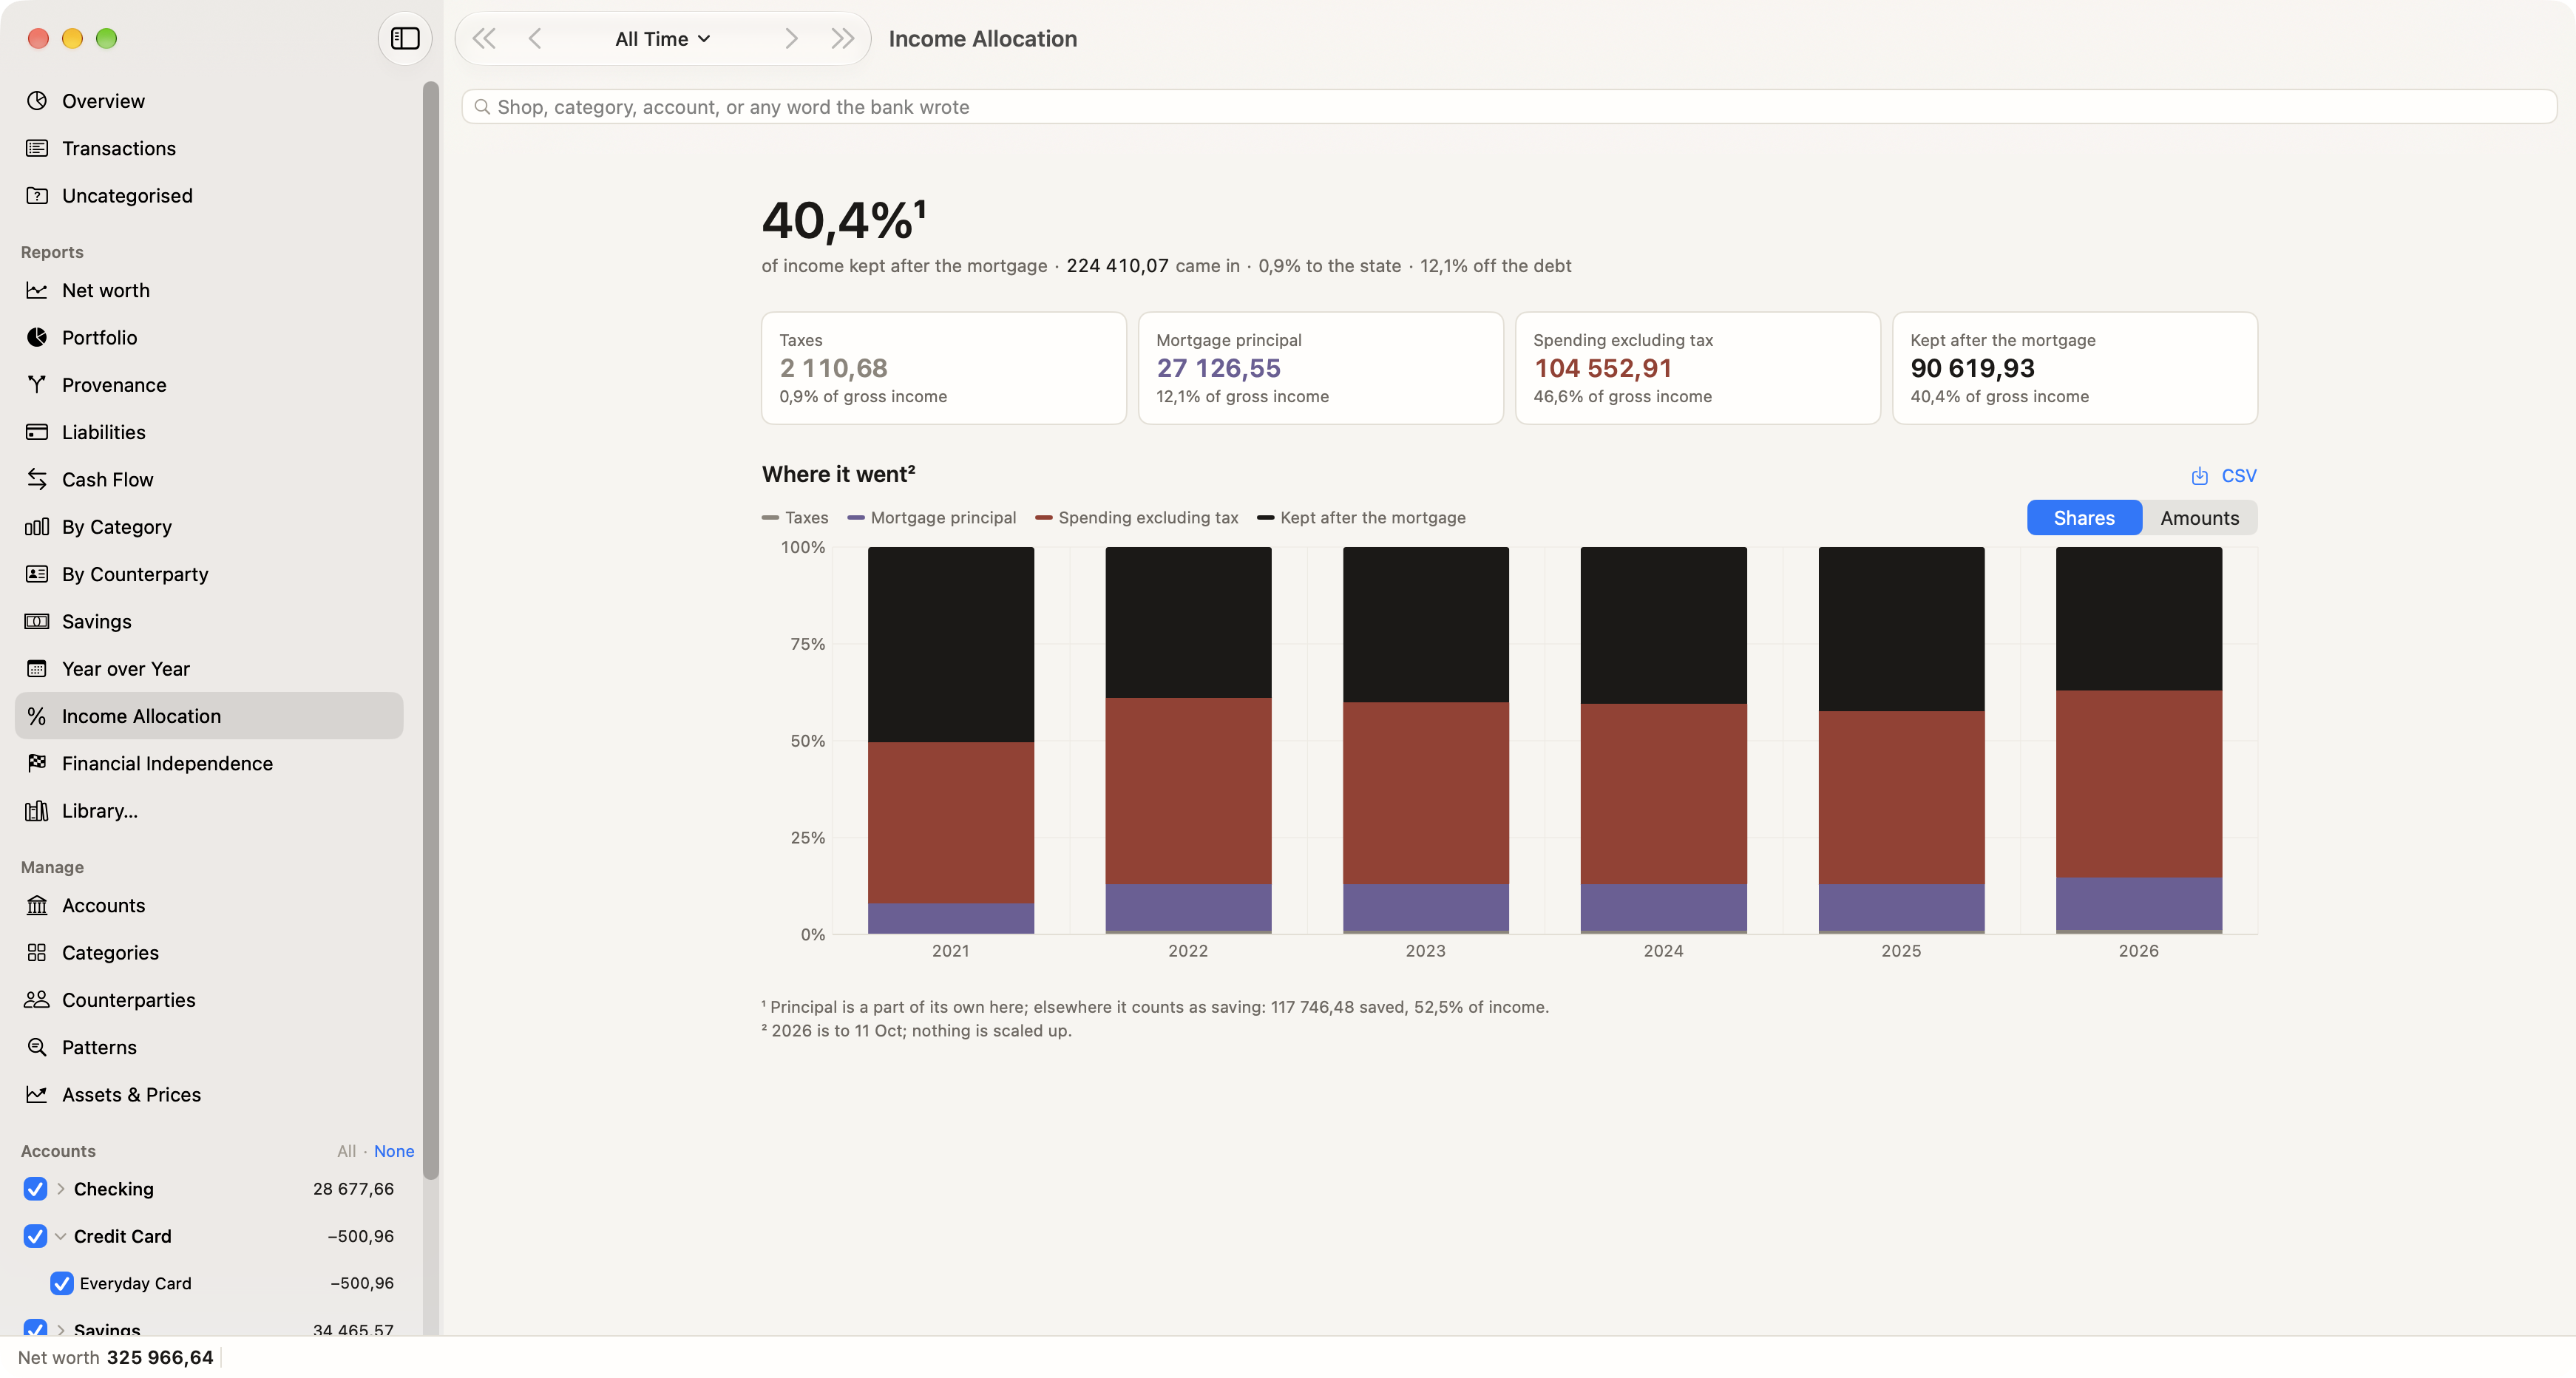Click None to deselect all accounts
2576x1378 pixels.
[x=394, y=1151]
